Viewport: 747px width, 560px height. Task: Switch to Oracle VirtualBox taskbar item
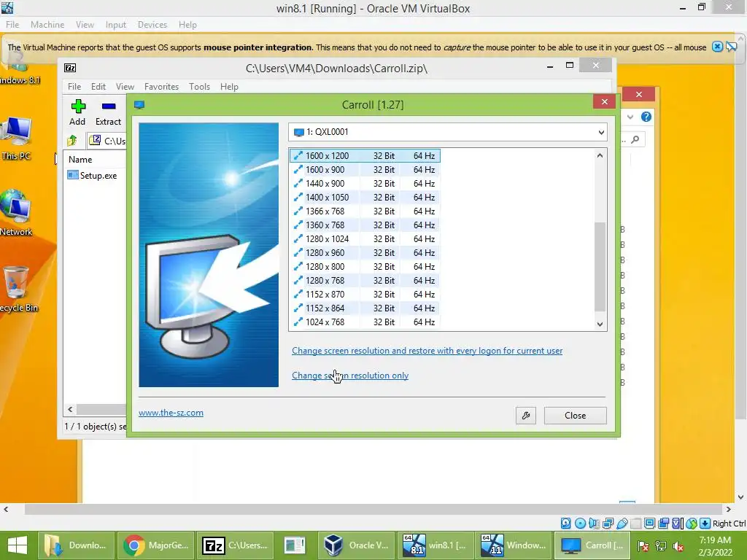tap(356, 545)
